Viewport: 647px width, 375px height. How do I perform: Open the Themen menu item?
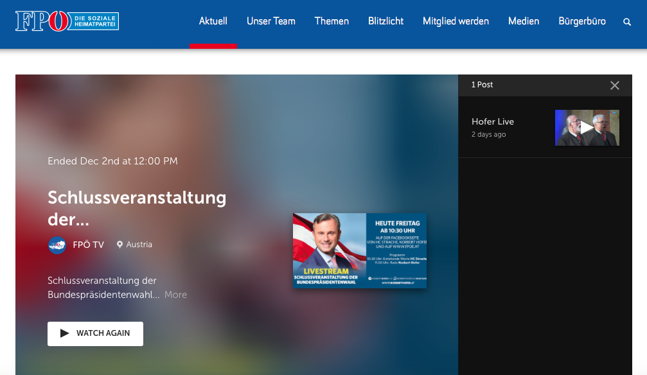332,21
